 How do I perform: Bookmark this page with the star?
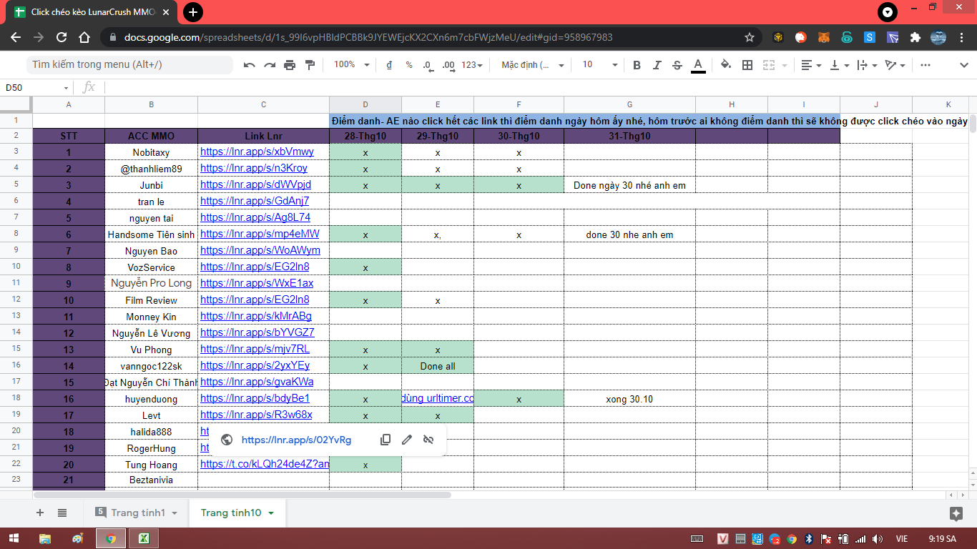tap(750, 37)
